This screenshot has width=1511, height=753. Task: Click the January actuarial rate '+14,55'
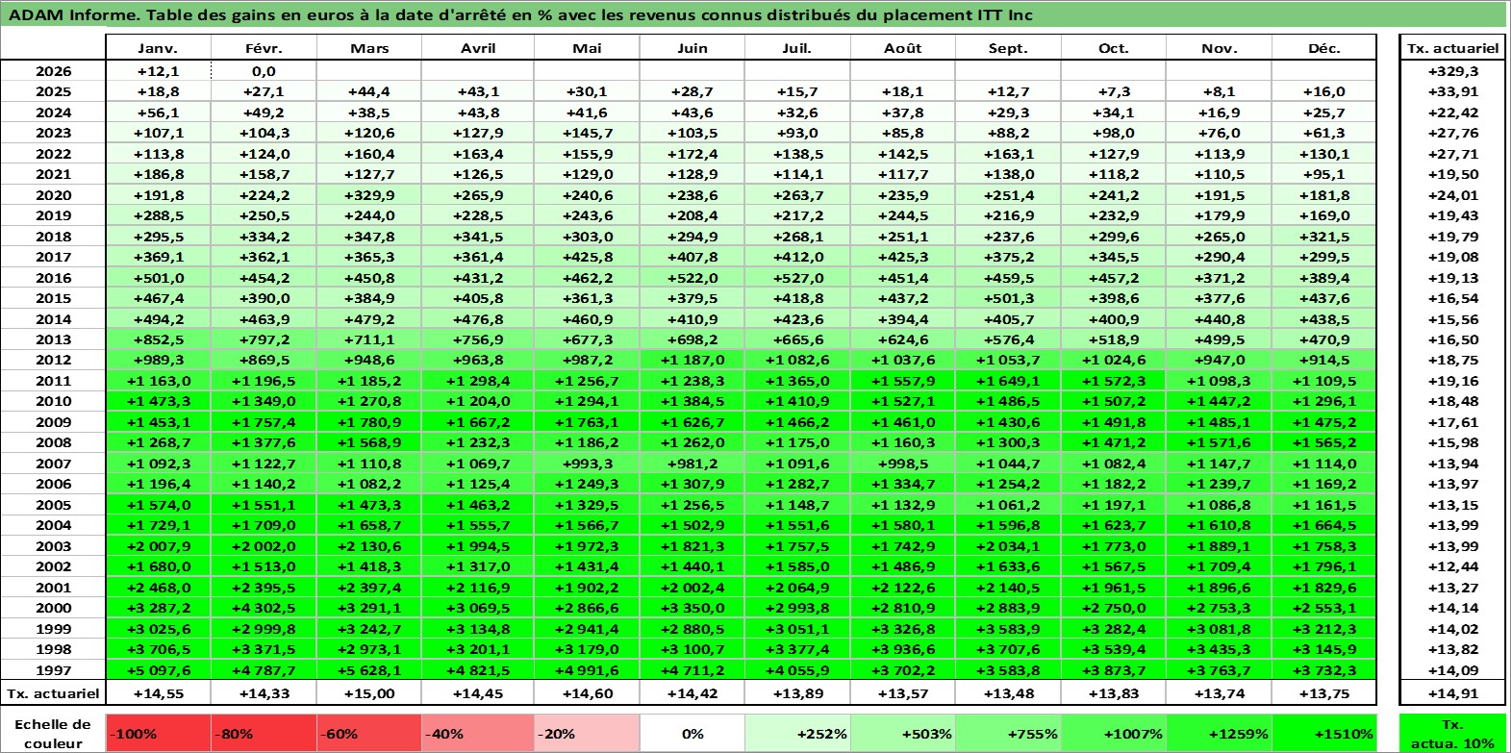(158, 693)
